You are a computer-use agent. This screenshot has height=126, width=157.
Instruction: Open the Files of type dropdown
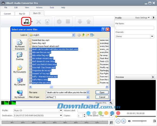[x=88, y=97]
